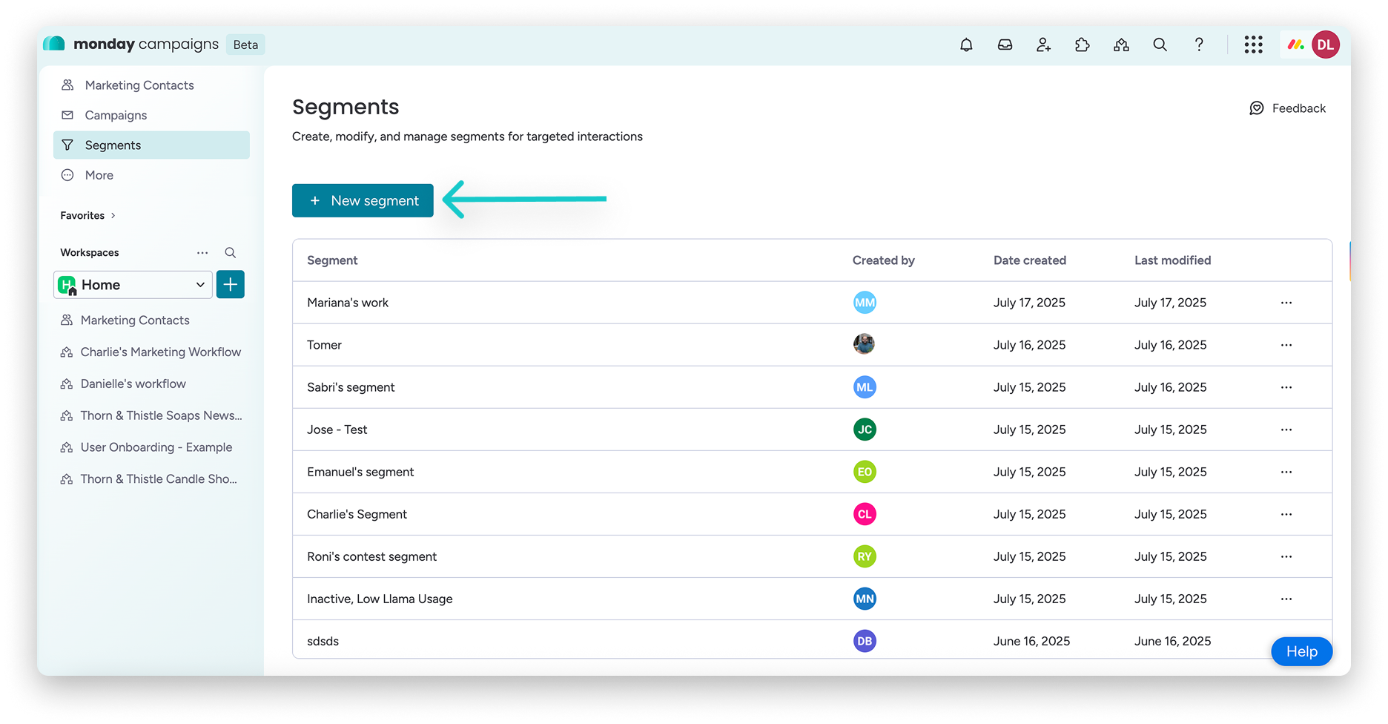Click the EO creator avatar
Screen dimensions: 1388x724
865,472
